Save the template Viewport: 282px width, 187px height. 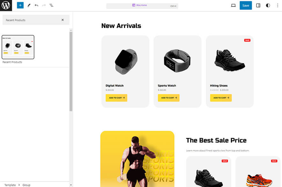[x=246, y=5]
